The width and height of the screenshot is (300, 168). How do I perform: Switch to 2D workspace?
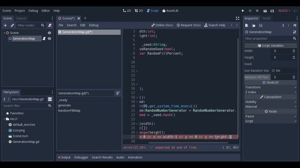point(127,11)
